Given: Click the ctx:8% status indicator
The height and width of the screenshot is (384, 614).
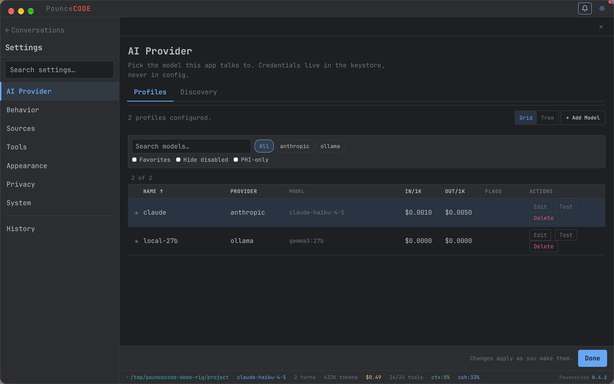Looking at the screenshot, I should (x=441, y=377).
